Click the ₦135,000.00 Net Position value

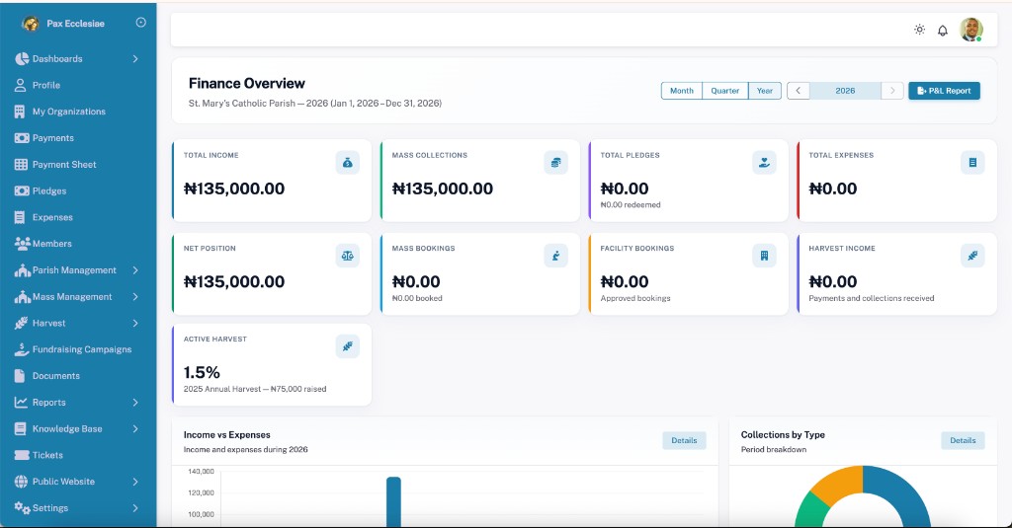point(234,281)
